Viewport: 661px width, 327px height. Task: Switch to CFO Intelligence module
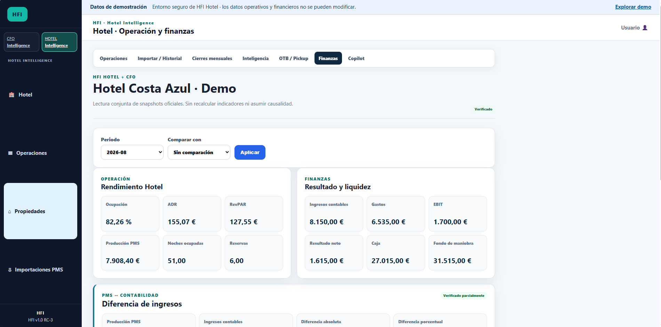click(22, 42)
